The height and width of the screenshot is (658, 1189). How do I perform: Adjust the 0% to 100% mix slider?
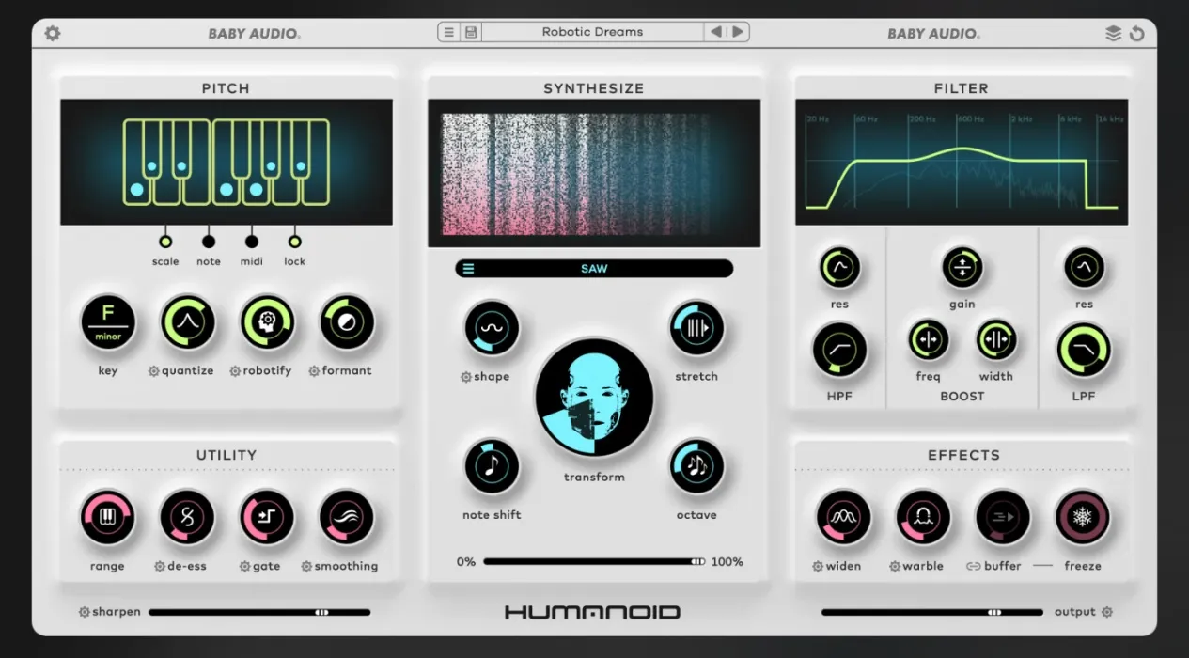point(594,562)
